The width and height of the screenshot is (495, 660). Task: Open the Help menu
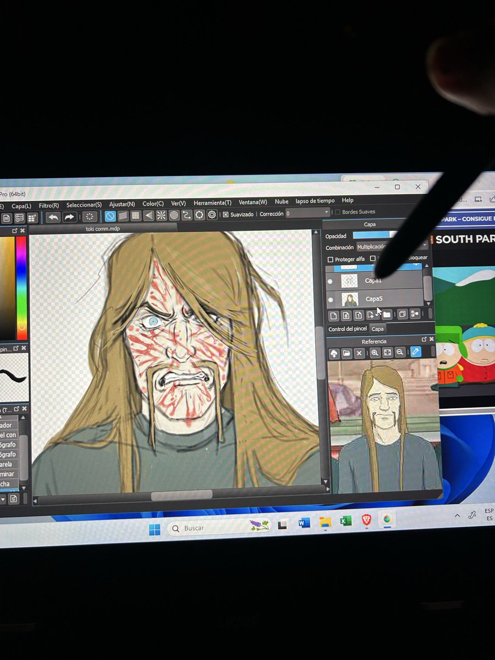pos(348,200)
